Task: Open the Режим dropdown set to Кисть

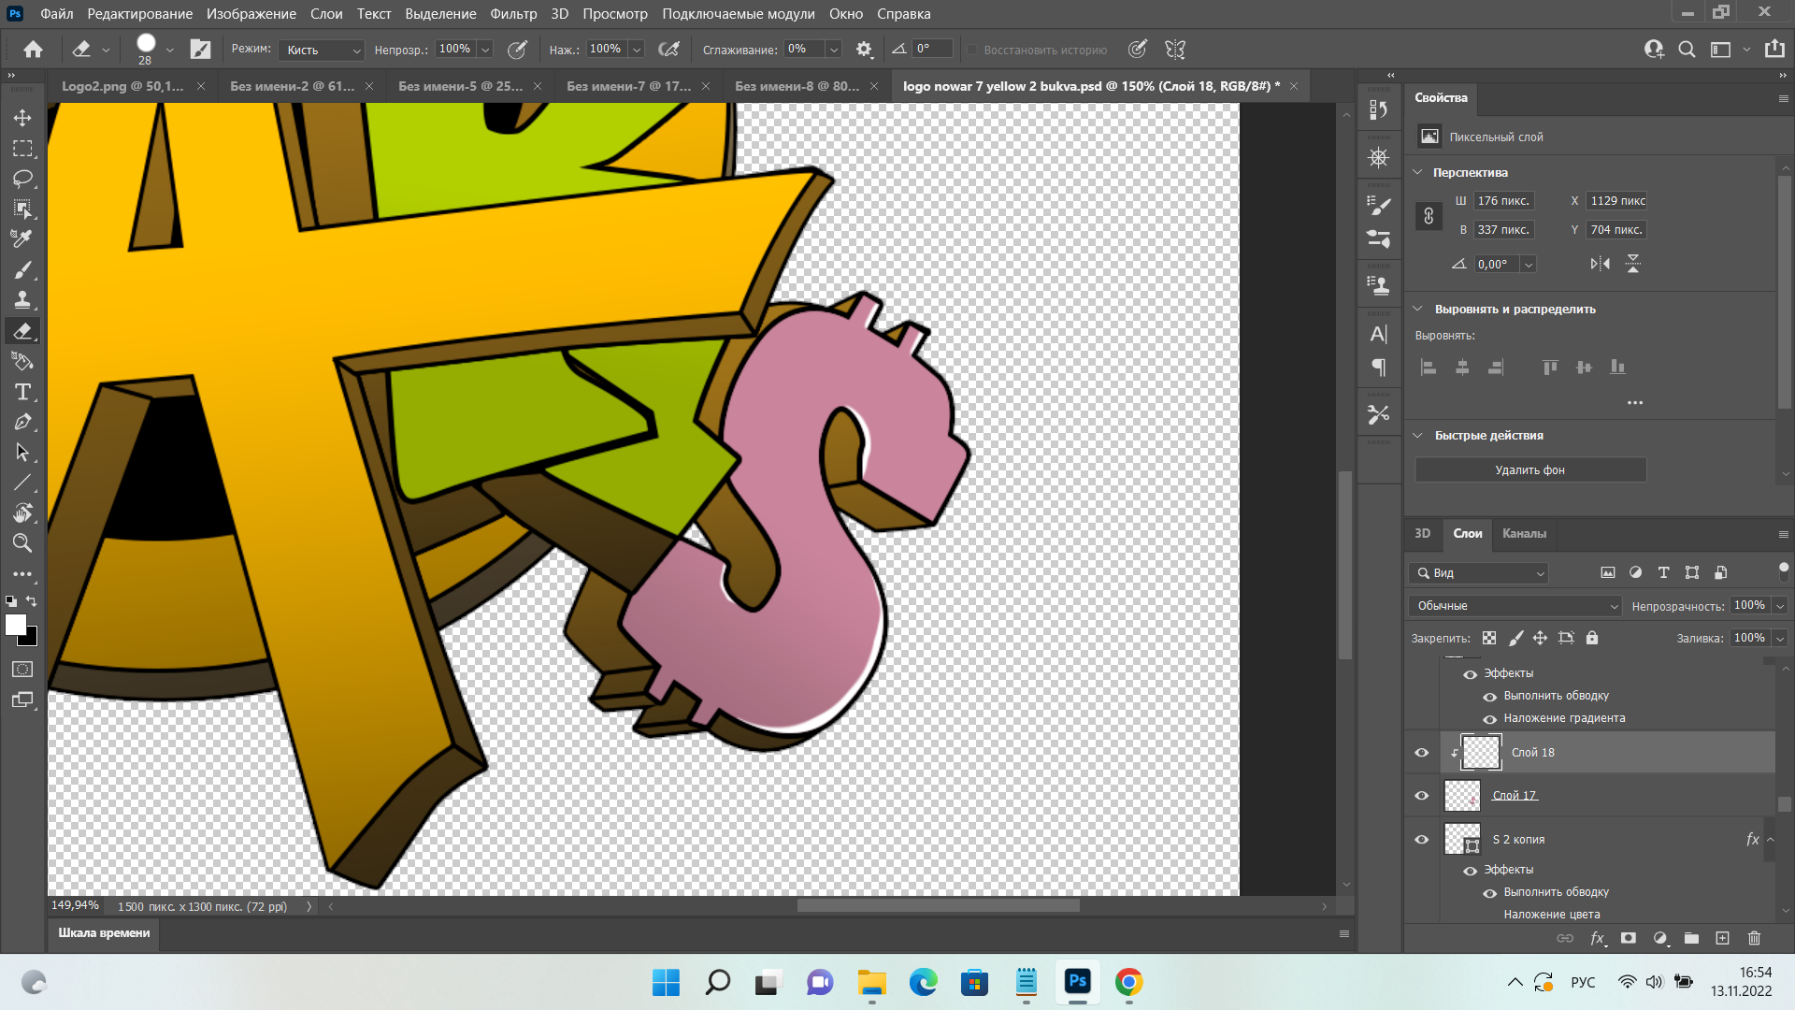Action: [321, 50]
